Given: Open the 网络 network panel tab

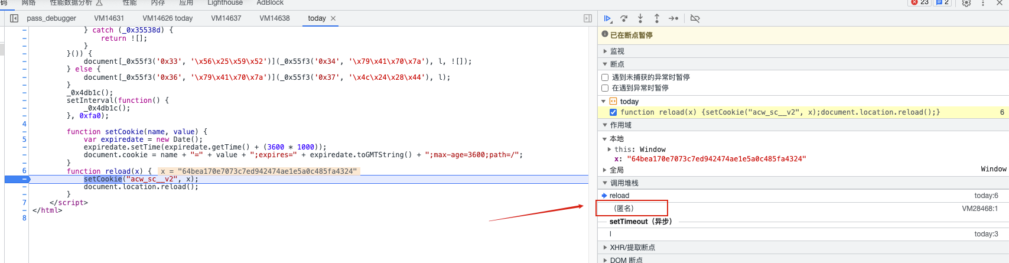Looking at the screenshot, I should pos(28,3).
